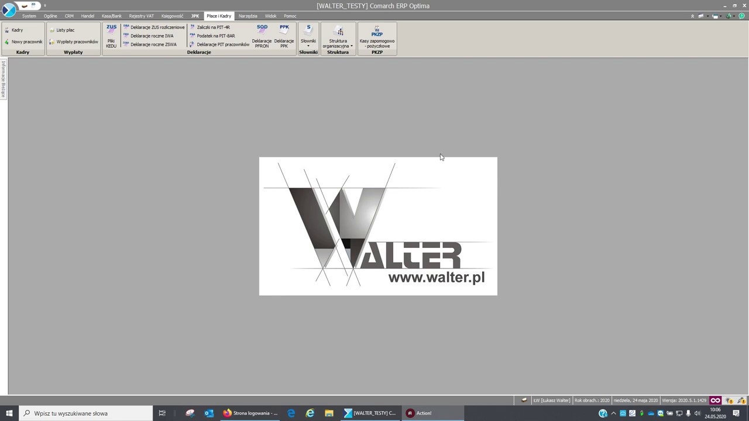This screenshot has width=749, height=421.
Task: Open the taskbar clock showing 10:06
Action: 715,413
